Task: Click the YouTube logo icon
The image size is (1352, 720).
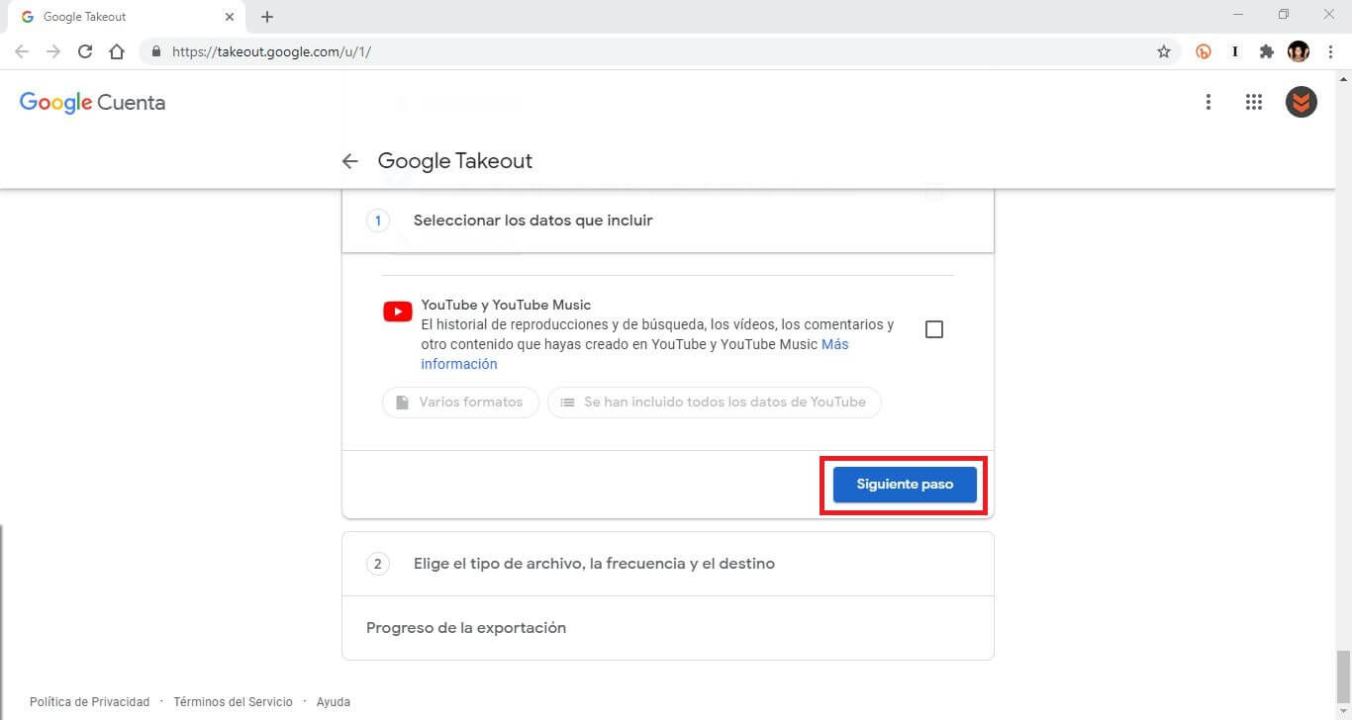Action: pos(398,313)
